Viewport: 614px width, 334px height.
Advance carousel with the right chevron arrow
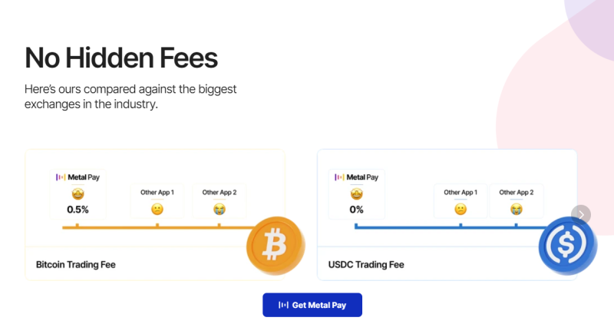(x=581, y=214)
